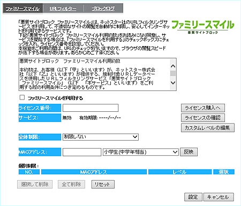This screenshot has height=206, width=241.
Task: Click the MACアドレス column header in table
Action: pyautogui.click(x=94, y=172)
